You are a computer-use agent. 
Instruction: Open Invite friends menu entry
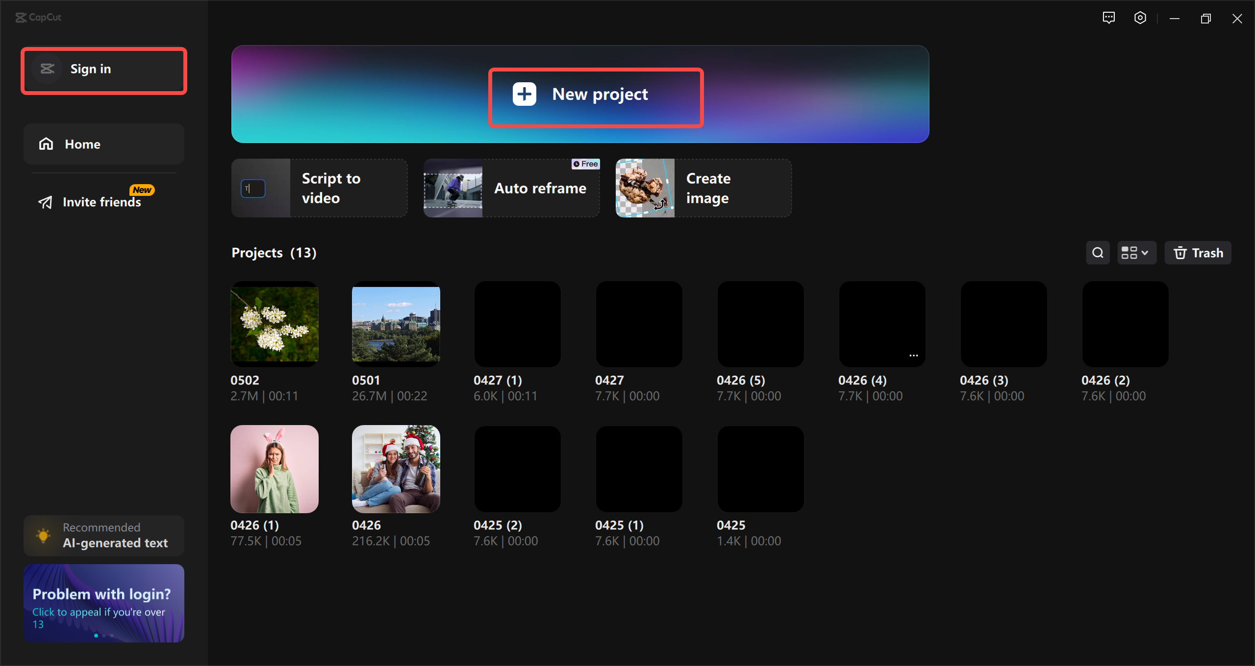coord(102,202)
